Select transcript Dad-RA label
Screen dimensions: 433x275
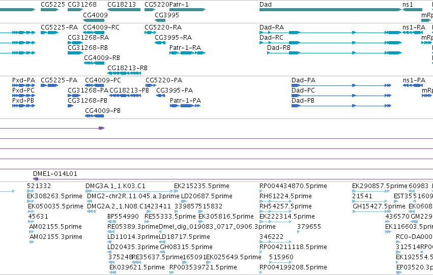272,27
